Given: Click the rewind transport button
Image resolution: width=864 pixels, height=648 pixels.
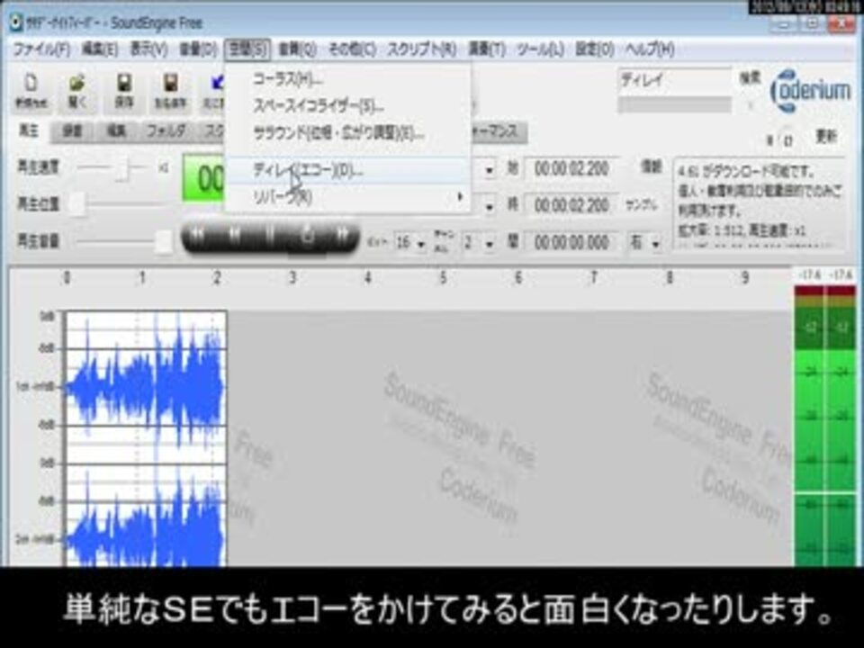Looking at the screenshot, I should click(x=235, y=235).
